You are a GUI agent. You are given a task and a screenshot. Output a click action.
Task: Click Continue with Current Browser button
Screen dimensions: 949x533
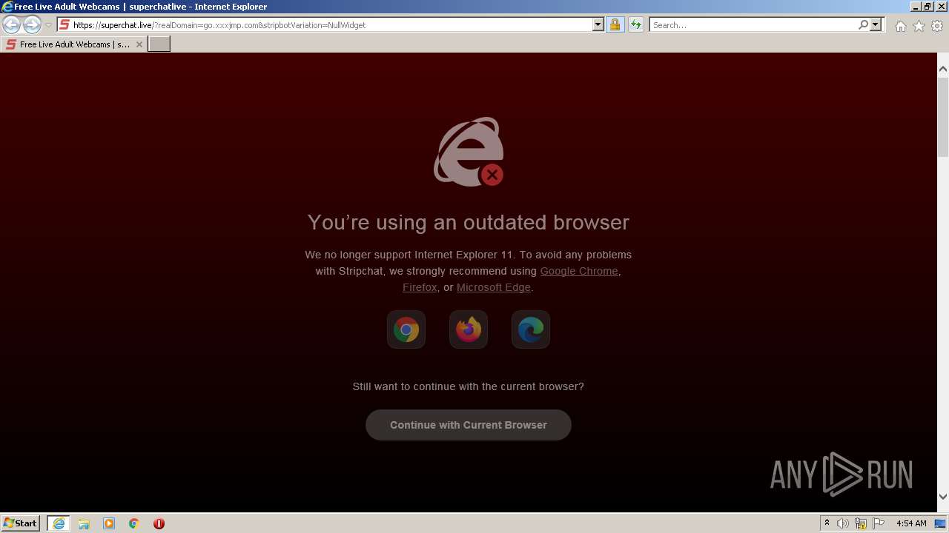(469, 425)
